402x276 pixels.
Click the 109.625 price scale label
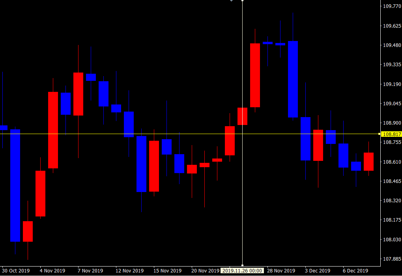coord(392,26)
